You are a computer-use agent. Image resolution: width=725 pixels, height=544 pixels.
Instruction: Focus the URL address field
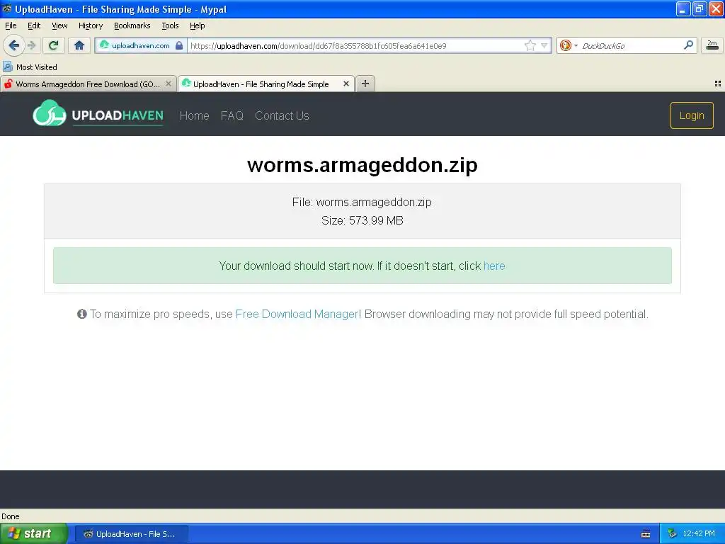pos(356,46)
